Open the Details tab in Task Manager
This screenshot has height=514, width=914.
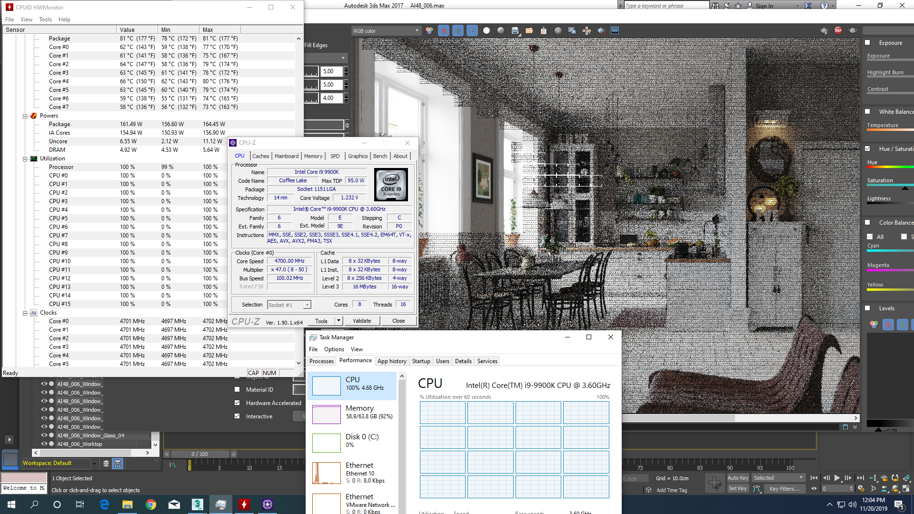pos(463,361)
